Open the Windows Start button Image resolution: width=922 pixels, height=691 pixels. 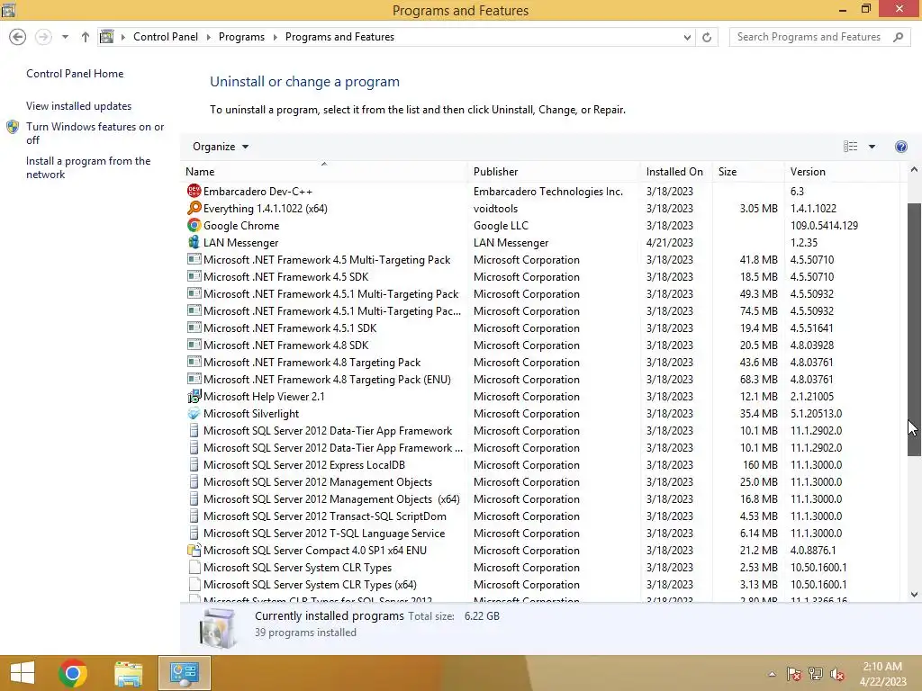23,673
